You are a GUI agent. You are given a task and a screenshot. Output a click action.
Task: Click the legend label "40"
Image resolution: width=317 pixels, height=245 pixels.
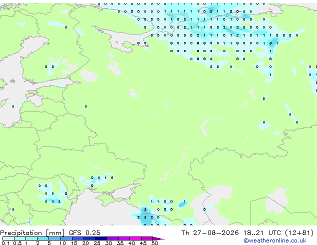click(x=131, y=243)
